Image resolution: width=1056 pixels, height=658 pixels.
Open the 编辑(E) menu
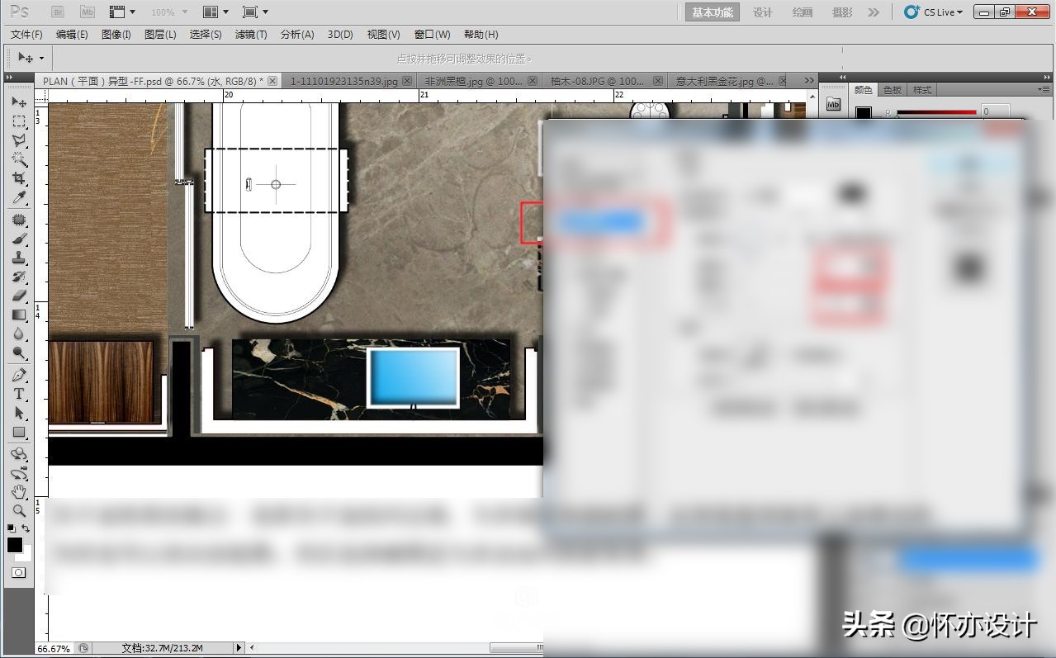(x=72, y=35)
